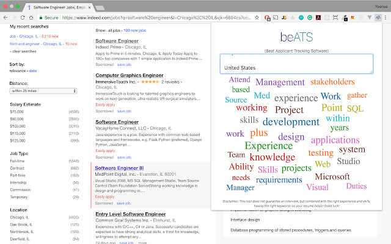
Task: Click save job under Computer Graphics Engineer
Action: (124, 111)
